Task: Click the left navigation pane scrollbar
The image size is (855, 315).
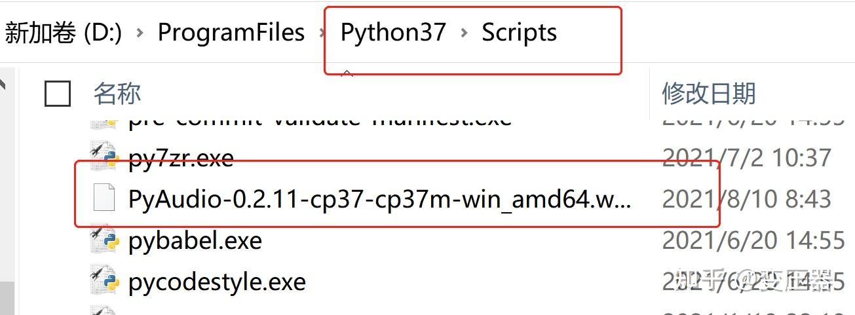Action: 7,190
